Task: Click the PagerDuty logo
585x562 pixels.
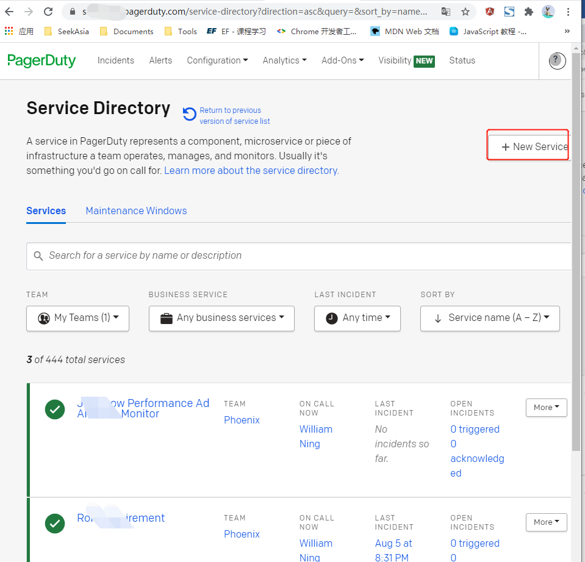Action: pos(41,60)
